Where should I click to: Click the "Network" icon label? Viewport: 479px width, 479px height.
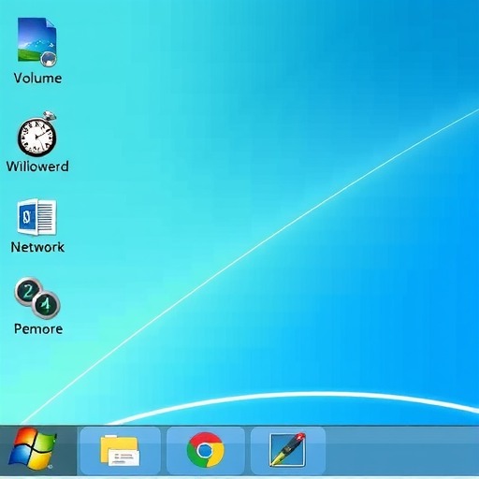37,247
